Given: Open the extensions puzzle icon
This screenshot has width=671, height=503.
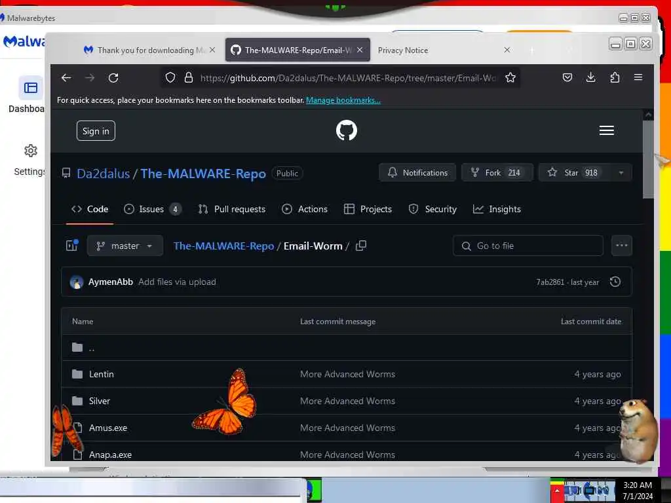Looking at the screenshot, I should pos(615,77).
